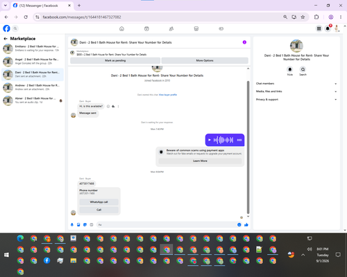Open the notifications bell

pos(328,28)
